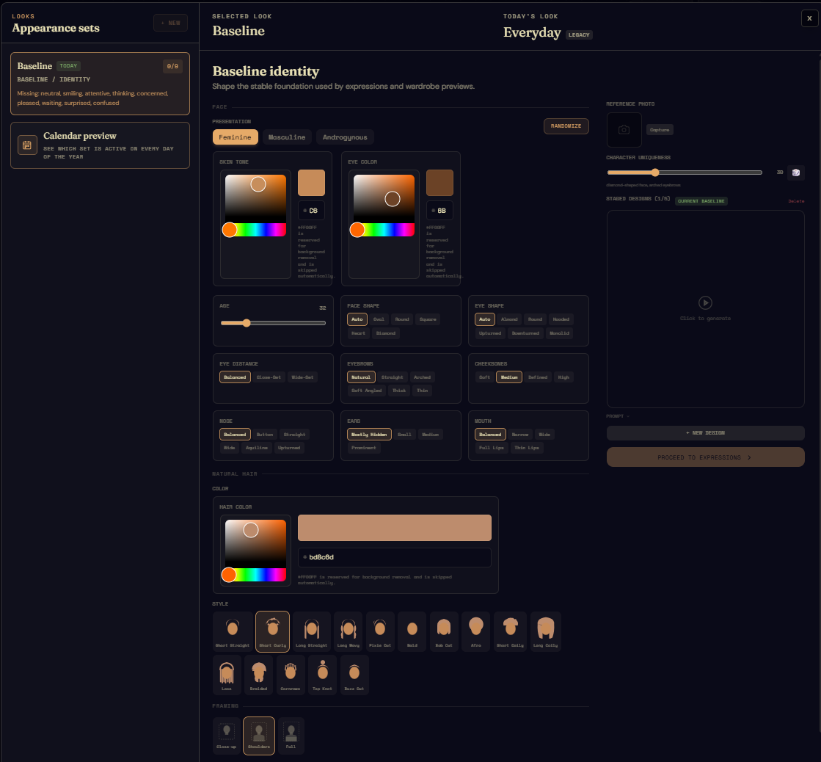Click the + New look button

(171, 23)
